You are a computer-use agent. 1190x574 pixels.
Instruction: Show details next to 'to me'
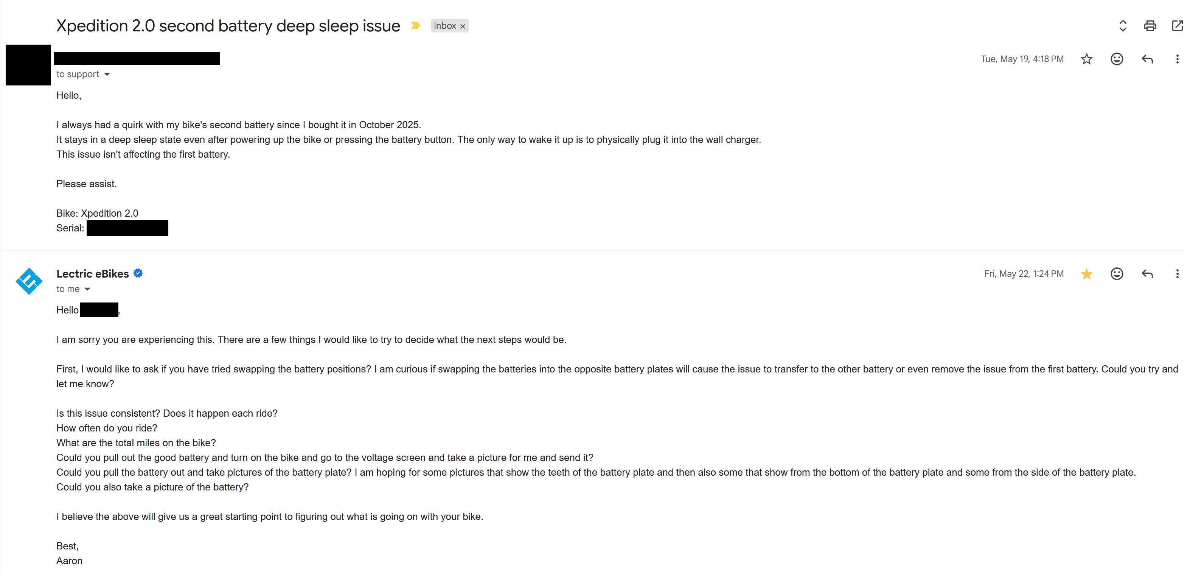pyautogui.click(x=87, y=289)
